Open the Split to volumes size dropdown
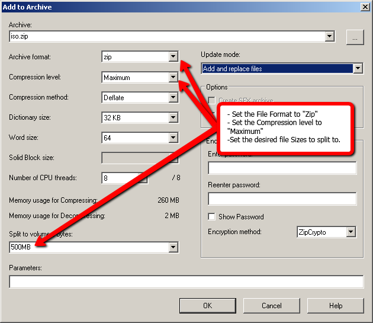373x323 pixels. [x=173, y=247]
